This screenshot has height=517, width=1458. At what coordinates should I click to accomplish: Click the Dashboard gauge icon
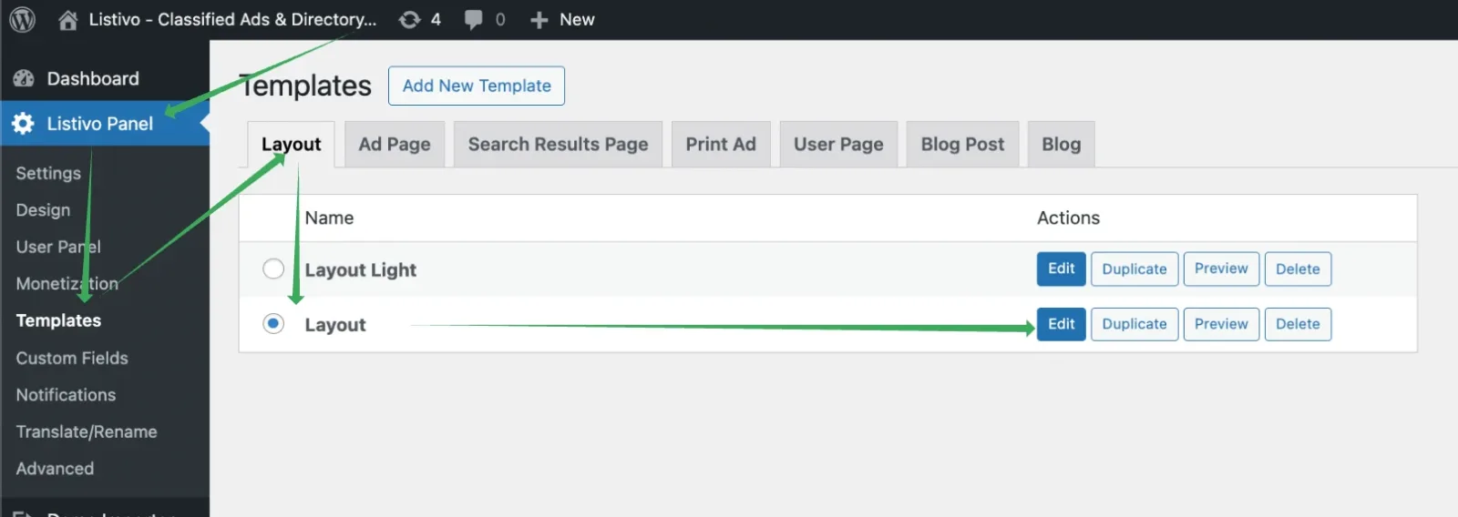tap(24, 79)
